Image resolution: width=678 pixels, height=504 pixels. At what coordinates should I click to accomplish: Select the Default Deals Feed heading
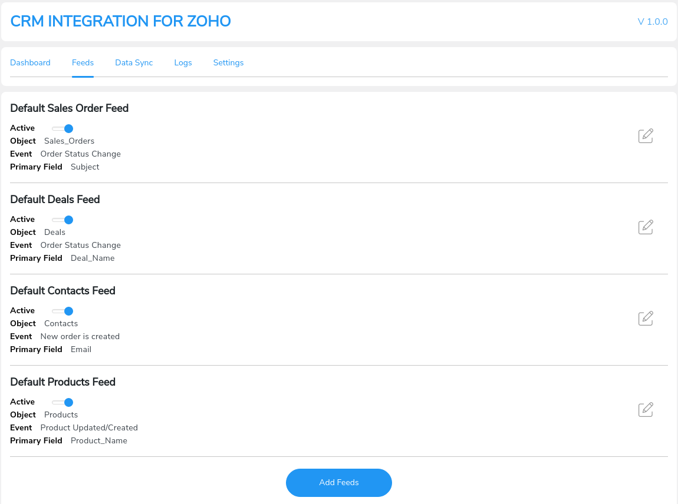tap(55, 199)
